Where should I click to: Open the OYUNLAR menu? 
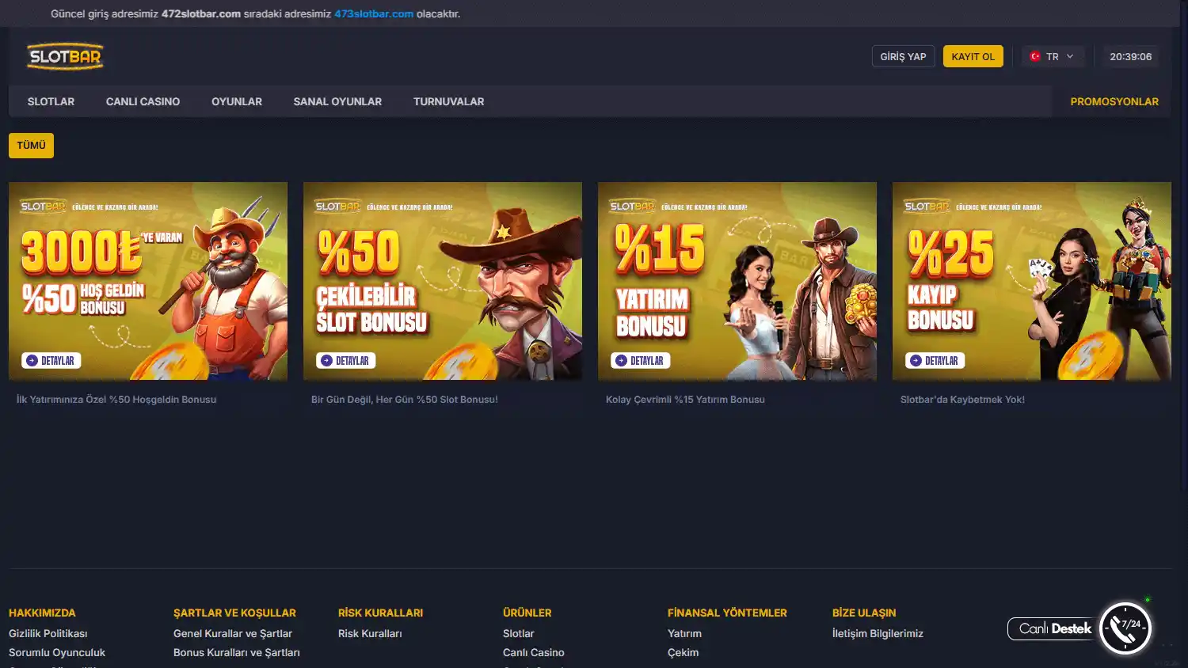236,101
